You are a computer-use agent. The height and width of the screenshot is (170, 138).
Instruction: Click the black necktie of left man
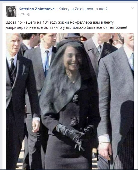point(12,65)
